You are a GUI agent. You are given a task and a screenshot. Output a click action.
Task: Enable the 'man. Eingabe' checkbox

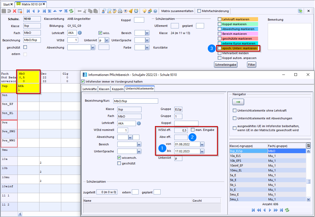click(193, 130)
